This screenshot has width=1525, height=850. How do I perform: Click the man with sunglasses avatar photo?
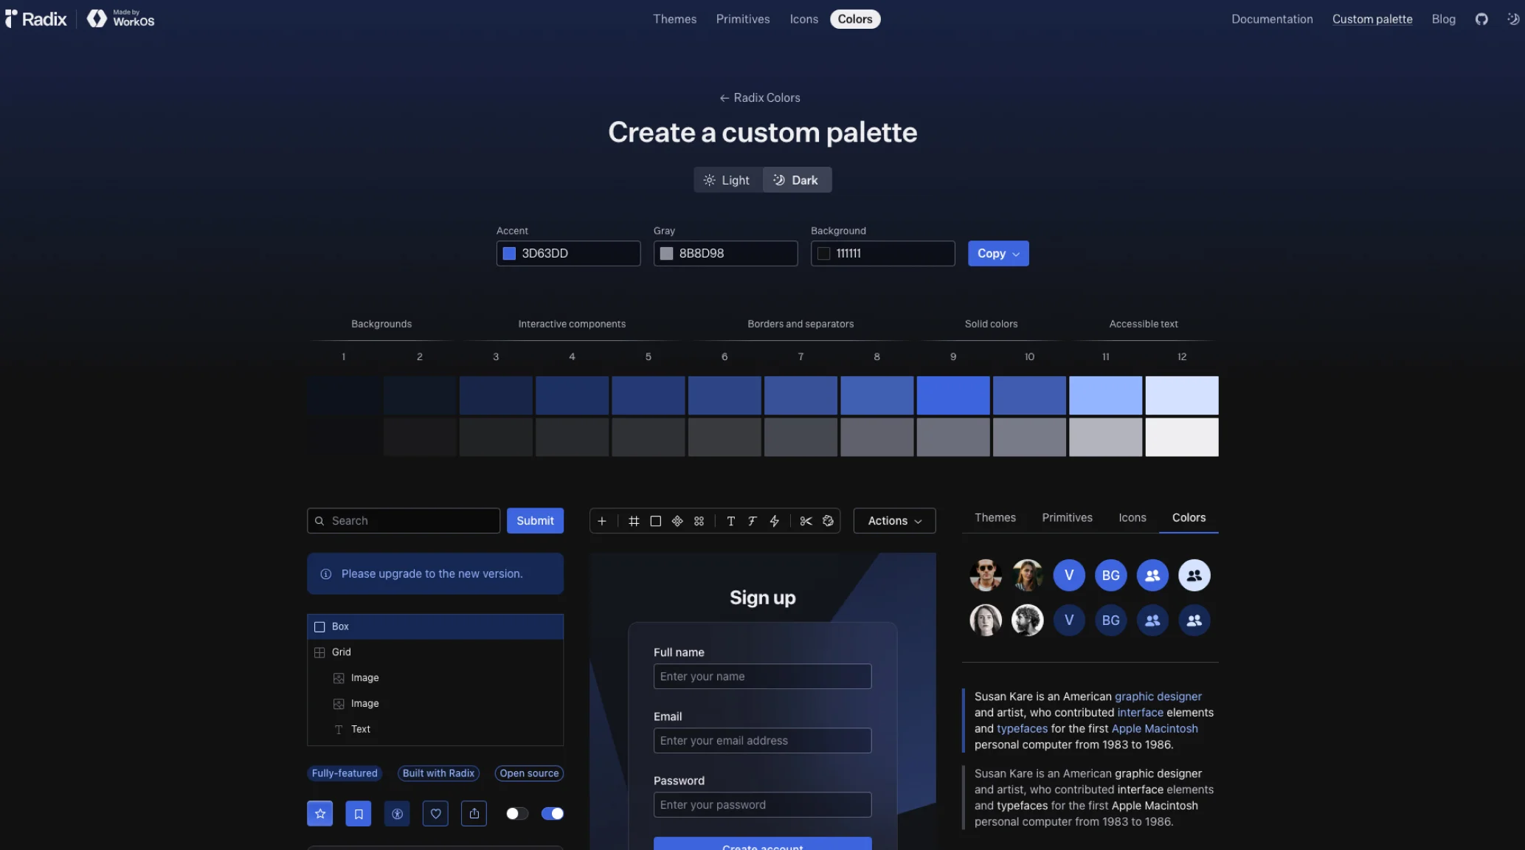(x=986, y=576)
